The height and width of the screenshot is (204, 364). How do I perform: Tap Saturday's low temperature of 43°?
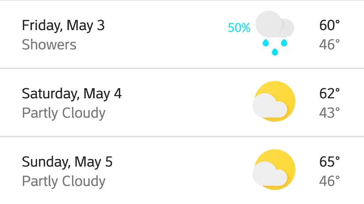coord(330,113)
